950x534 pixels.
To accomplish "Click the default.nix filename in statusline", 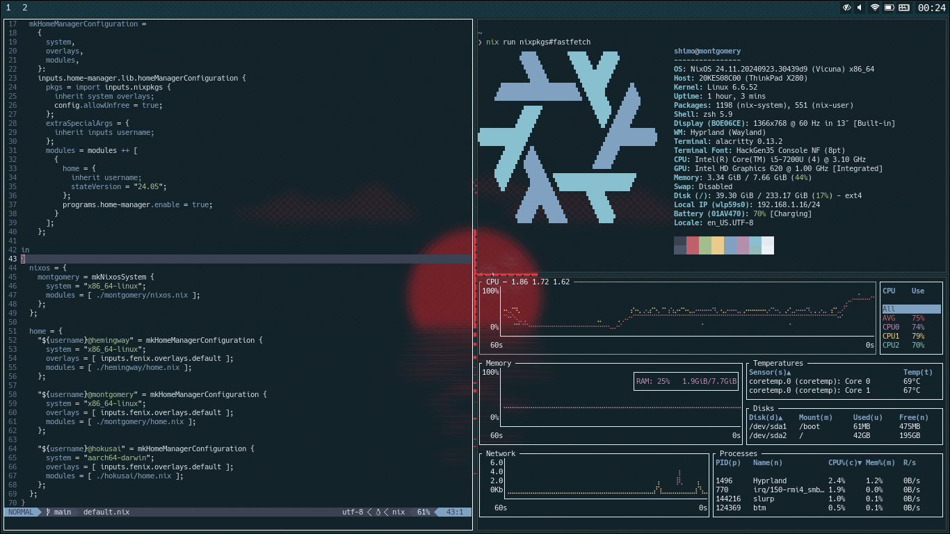I will pyautogui.click(x=106, y=512).
